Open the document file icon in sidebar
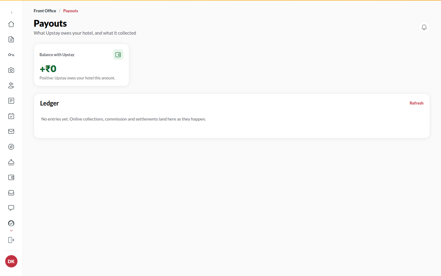 tap(11, 40)
